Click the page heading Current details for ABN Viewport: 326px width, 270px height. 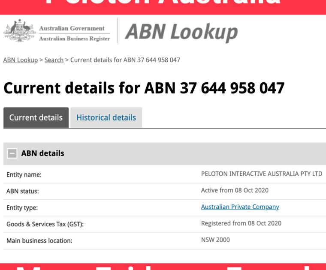pyautogui.click(x=144, y=88)
